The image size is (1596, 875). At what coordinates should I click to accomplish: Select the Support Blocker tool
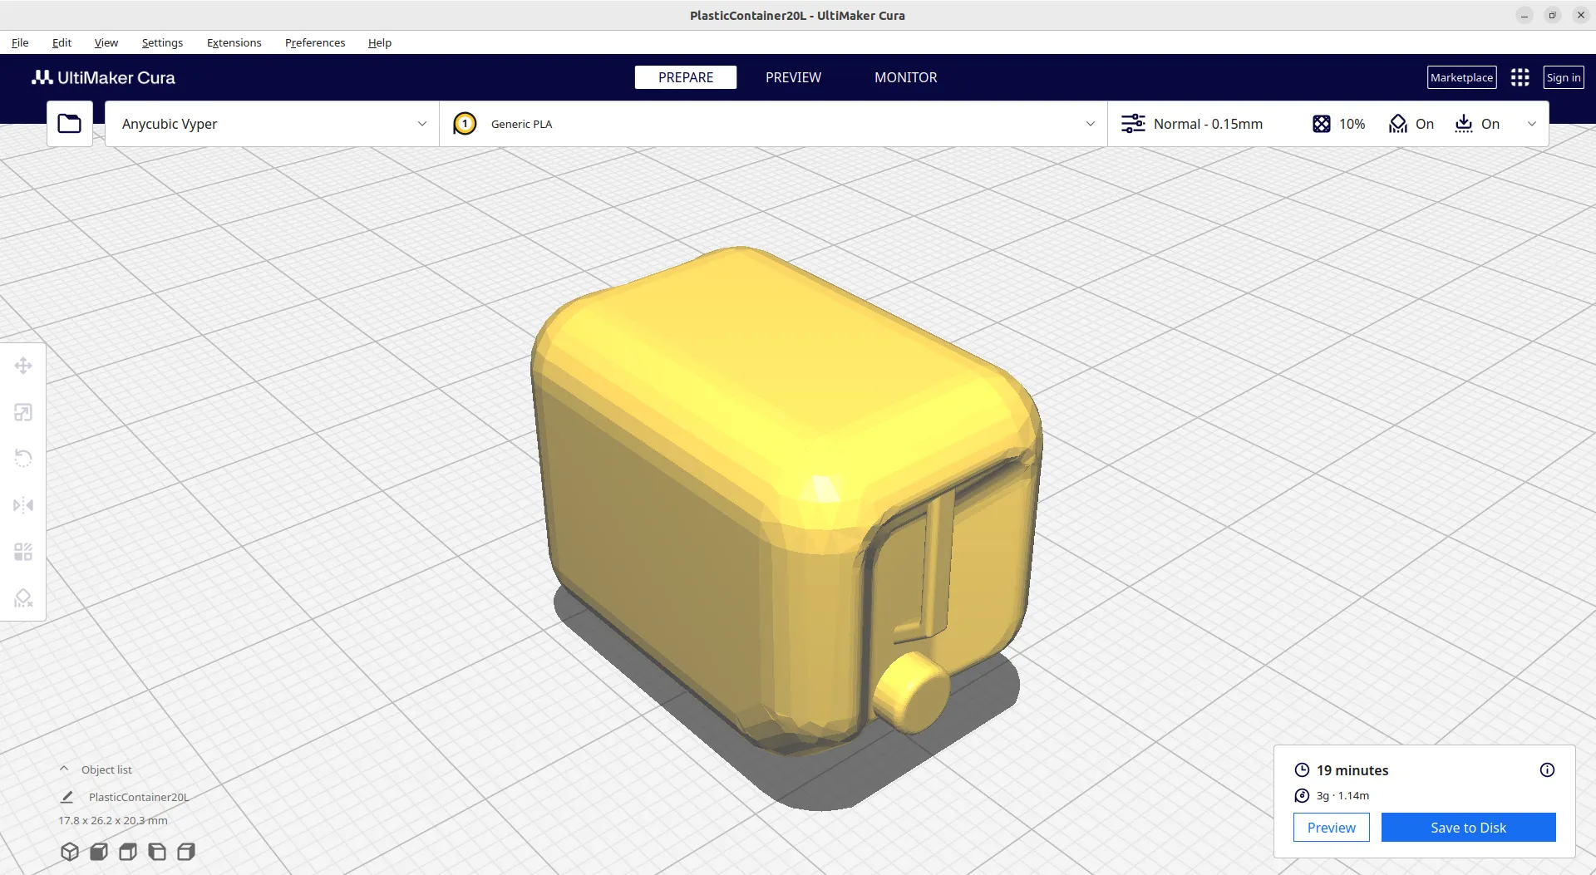point(23,598)
